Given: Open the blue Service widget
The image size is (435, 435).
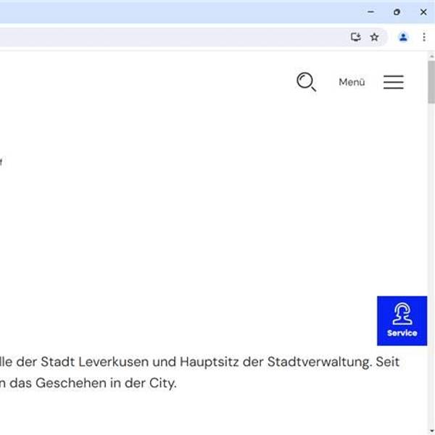Looking at the screenshot, I should (x=402, y=320).
